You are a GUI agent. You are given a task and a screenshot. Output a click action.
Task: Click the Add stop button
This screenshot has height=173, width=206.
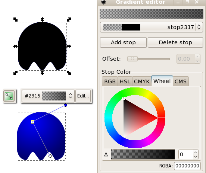(x=123, y=42)
